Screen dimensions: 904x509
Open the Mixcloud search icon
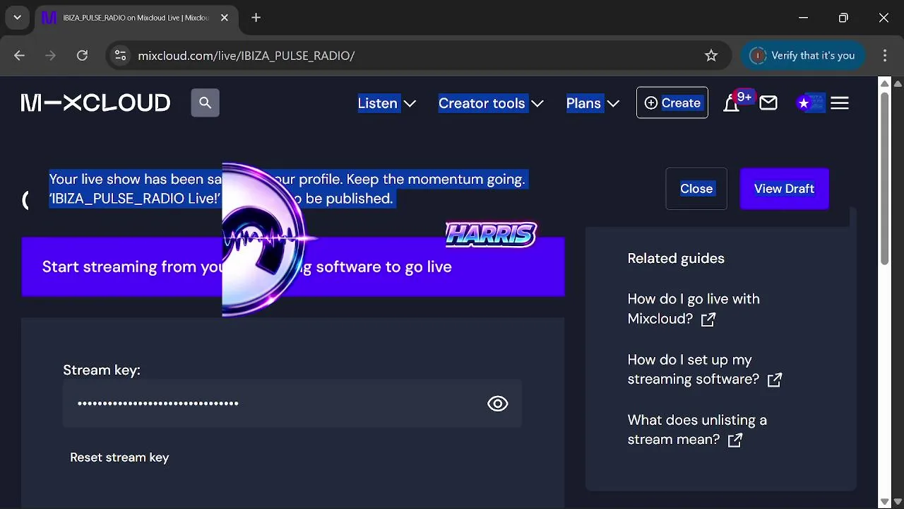coord(205,103)
